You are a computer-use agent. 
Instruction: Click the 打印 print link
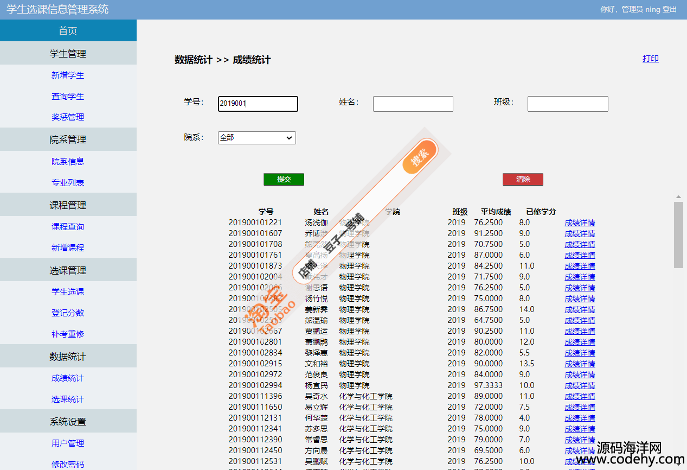[650, 59]
